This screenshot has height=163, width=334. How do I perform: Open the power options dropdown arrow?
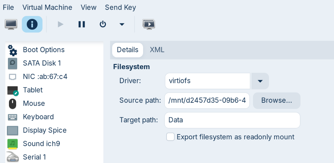coord(121,24)
